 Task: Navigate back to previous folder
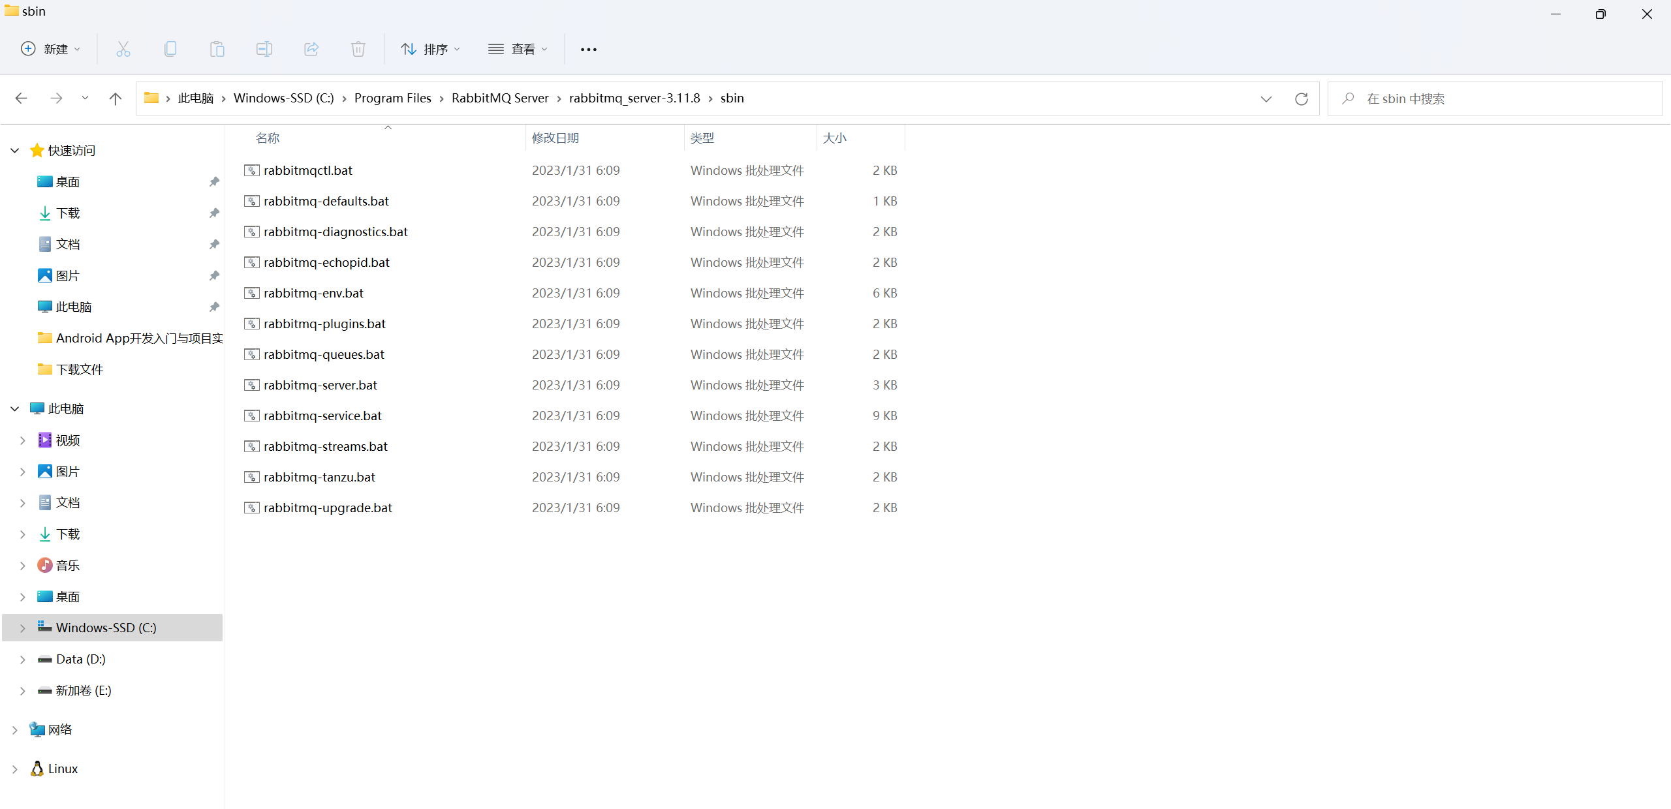[21, 99]
